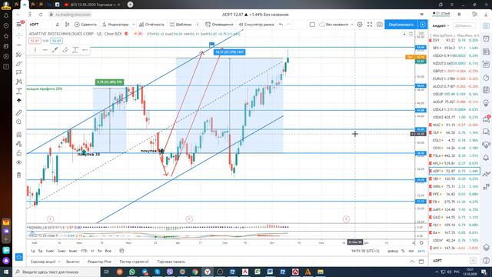
Task: Select YTD time range
Action: coord(84,251)
